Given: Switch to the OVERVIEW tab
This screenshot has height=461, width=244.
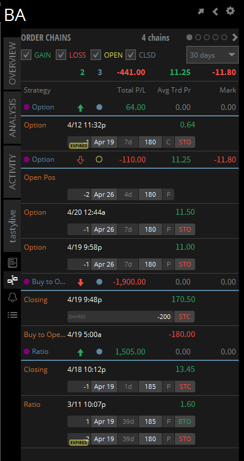Looking at the screenshot, I should 12,63.
